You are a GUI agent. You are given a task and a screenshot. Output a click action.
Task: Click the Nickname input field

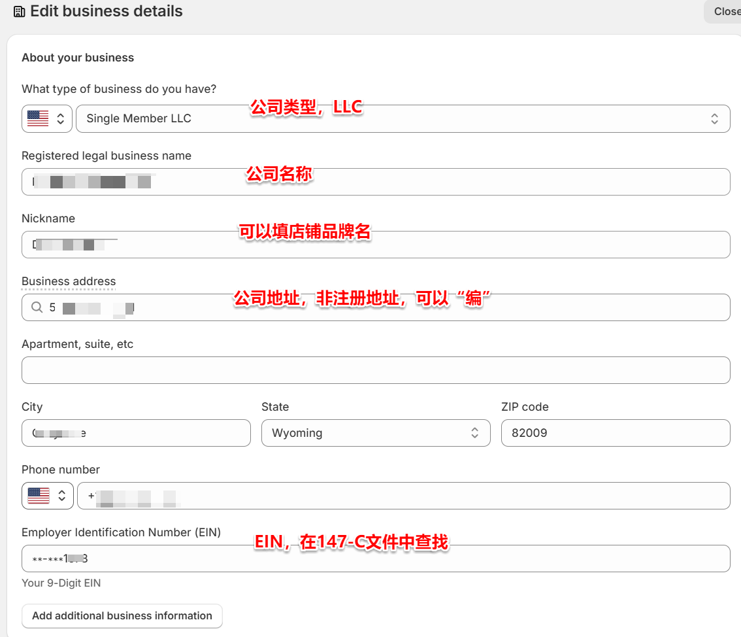tap(376, 245)
